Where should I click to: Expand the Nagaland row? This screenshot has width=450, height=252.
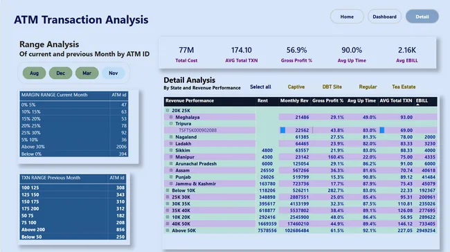click(x=171, y=137)
